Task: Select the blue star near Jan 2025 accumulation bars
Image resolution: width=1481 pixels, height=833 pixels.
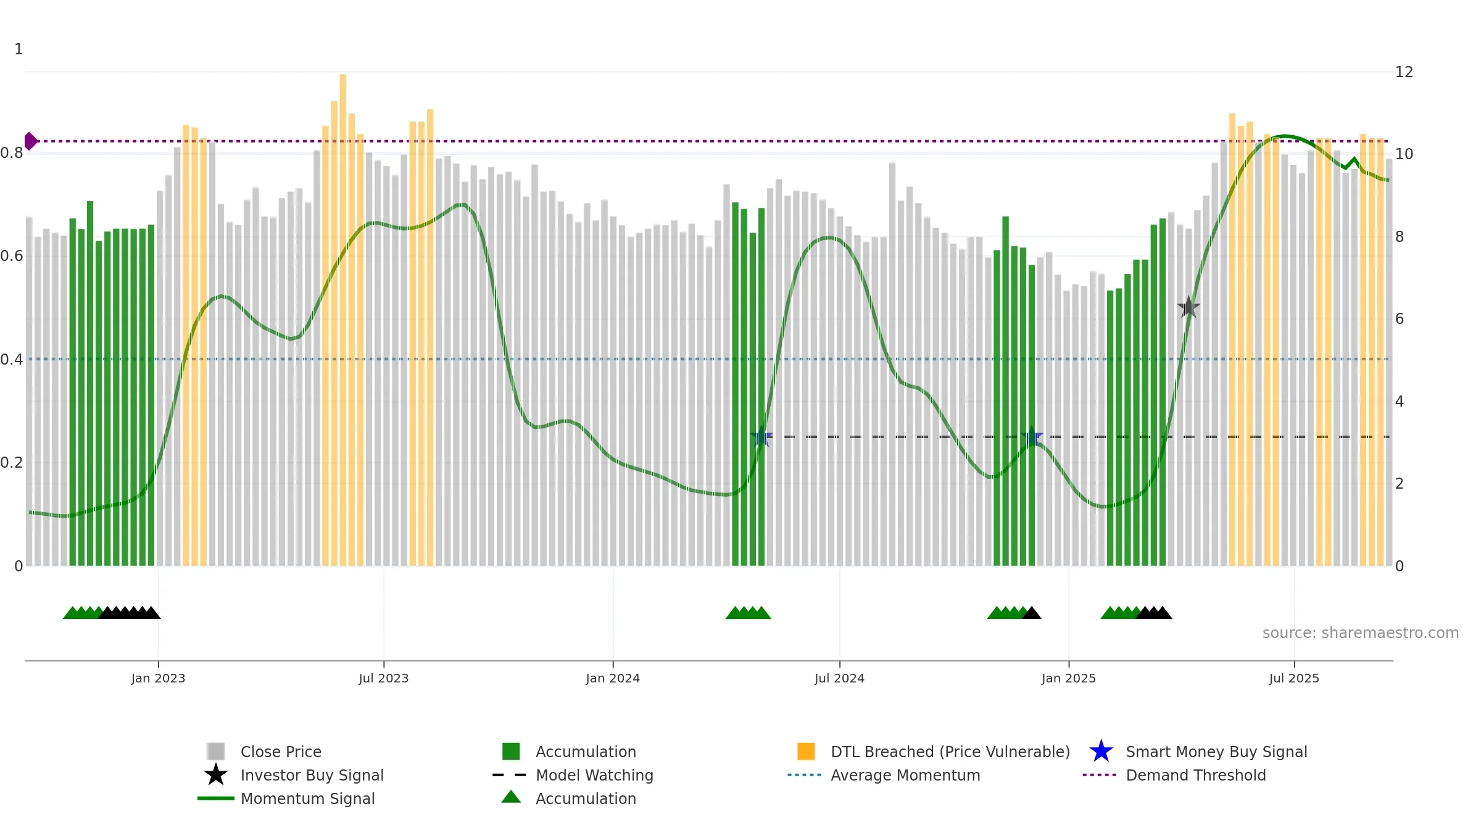Action: (1032, 437)
